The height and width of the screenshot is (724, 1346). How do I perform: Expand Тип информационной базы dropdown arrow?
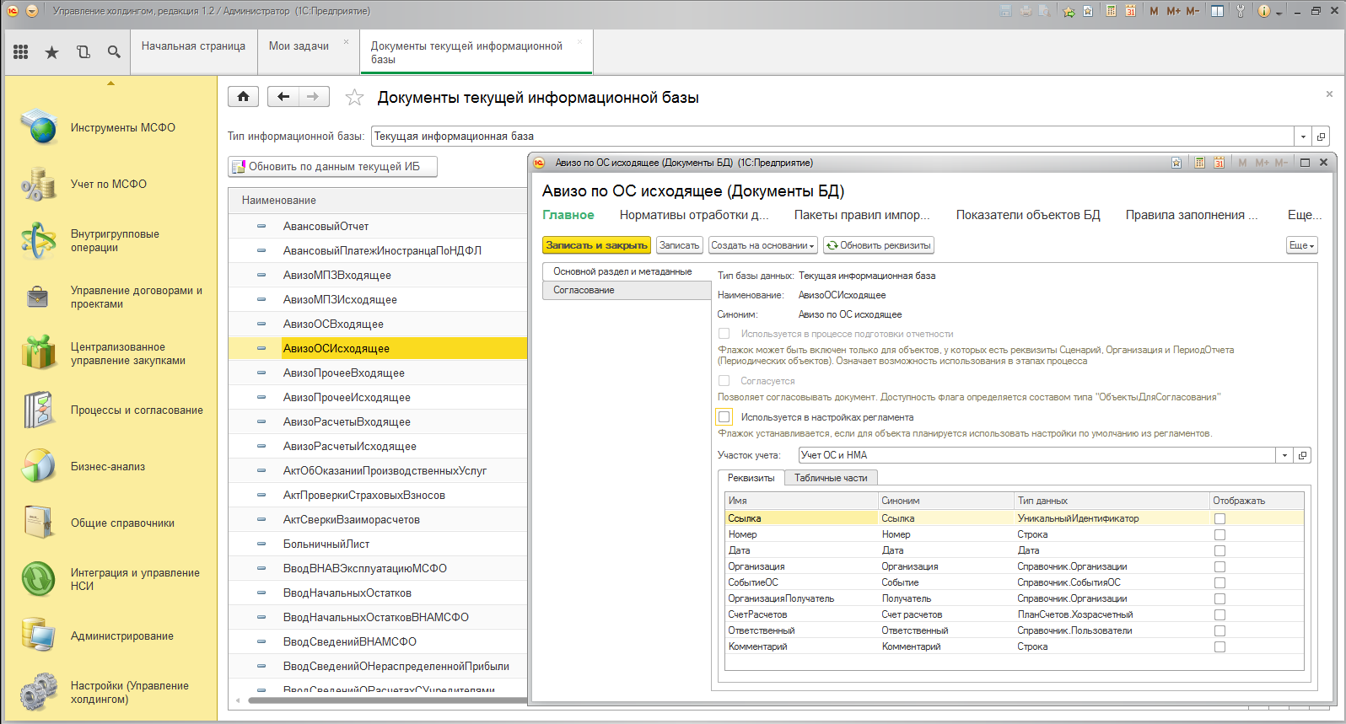(x=1303, y=136)
